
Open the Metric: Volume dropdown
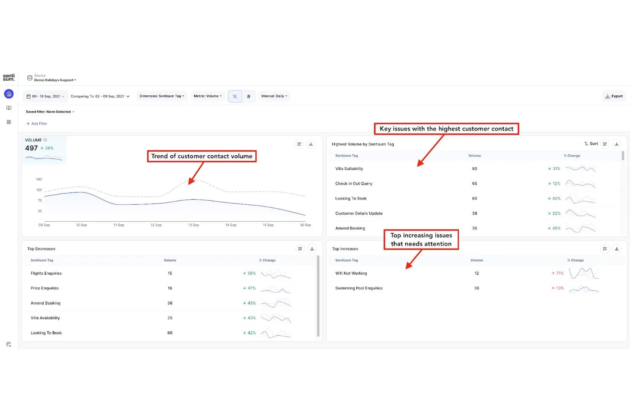pyautogui.click(x=208, y=96)
